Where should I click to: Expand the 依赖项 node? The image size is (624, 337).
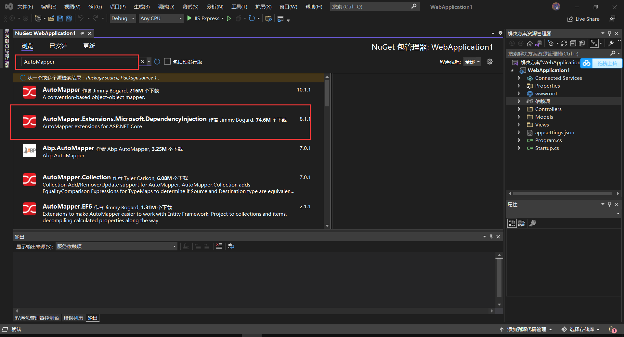(519, 102)
